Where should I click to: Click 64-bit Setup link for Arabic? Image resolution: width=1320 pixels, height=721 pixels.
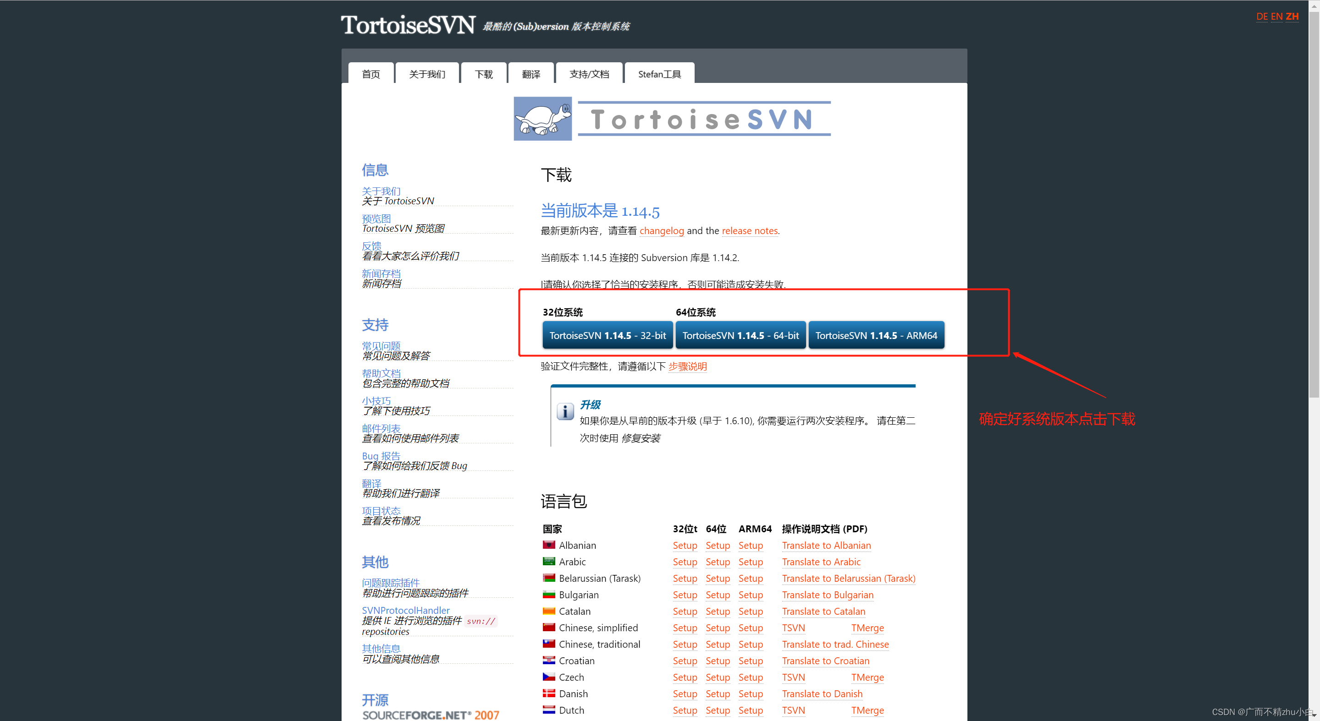pyautogui.click(x=718, y=562)
